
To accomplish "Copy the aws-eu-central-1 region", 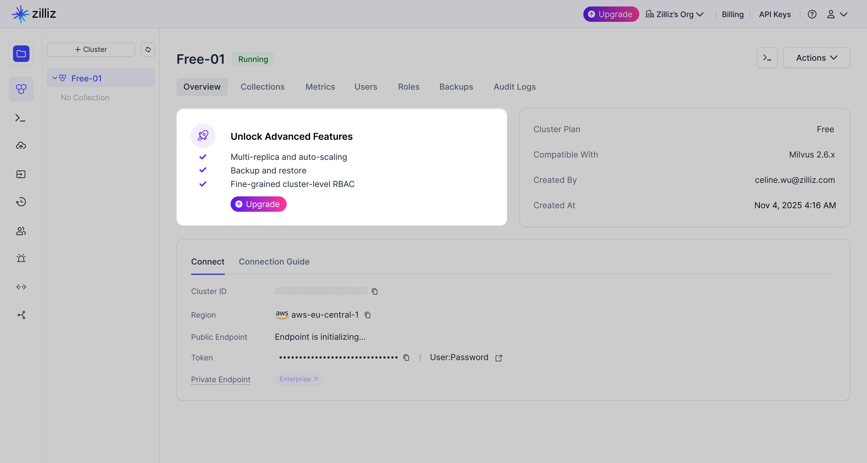I will tap(368, 315).
